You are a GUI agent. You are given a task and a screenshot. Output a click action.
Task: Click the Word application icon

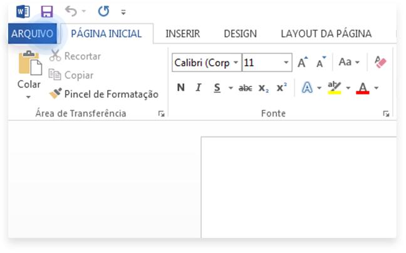(23, 12)
